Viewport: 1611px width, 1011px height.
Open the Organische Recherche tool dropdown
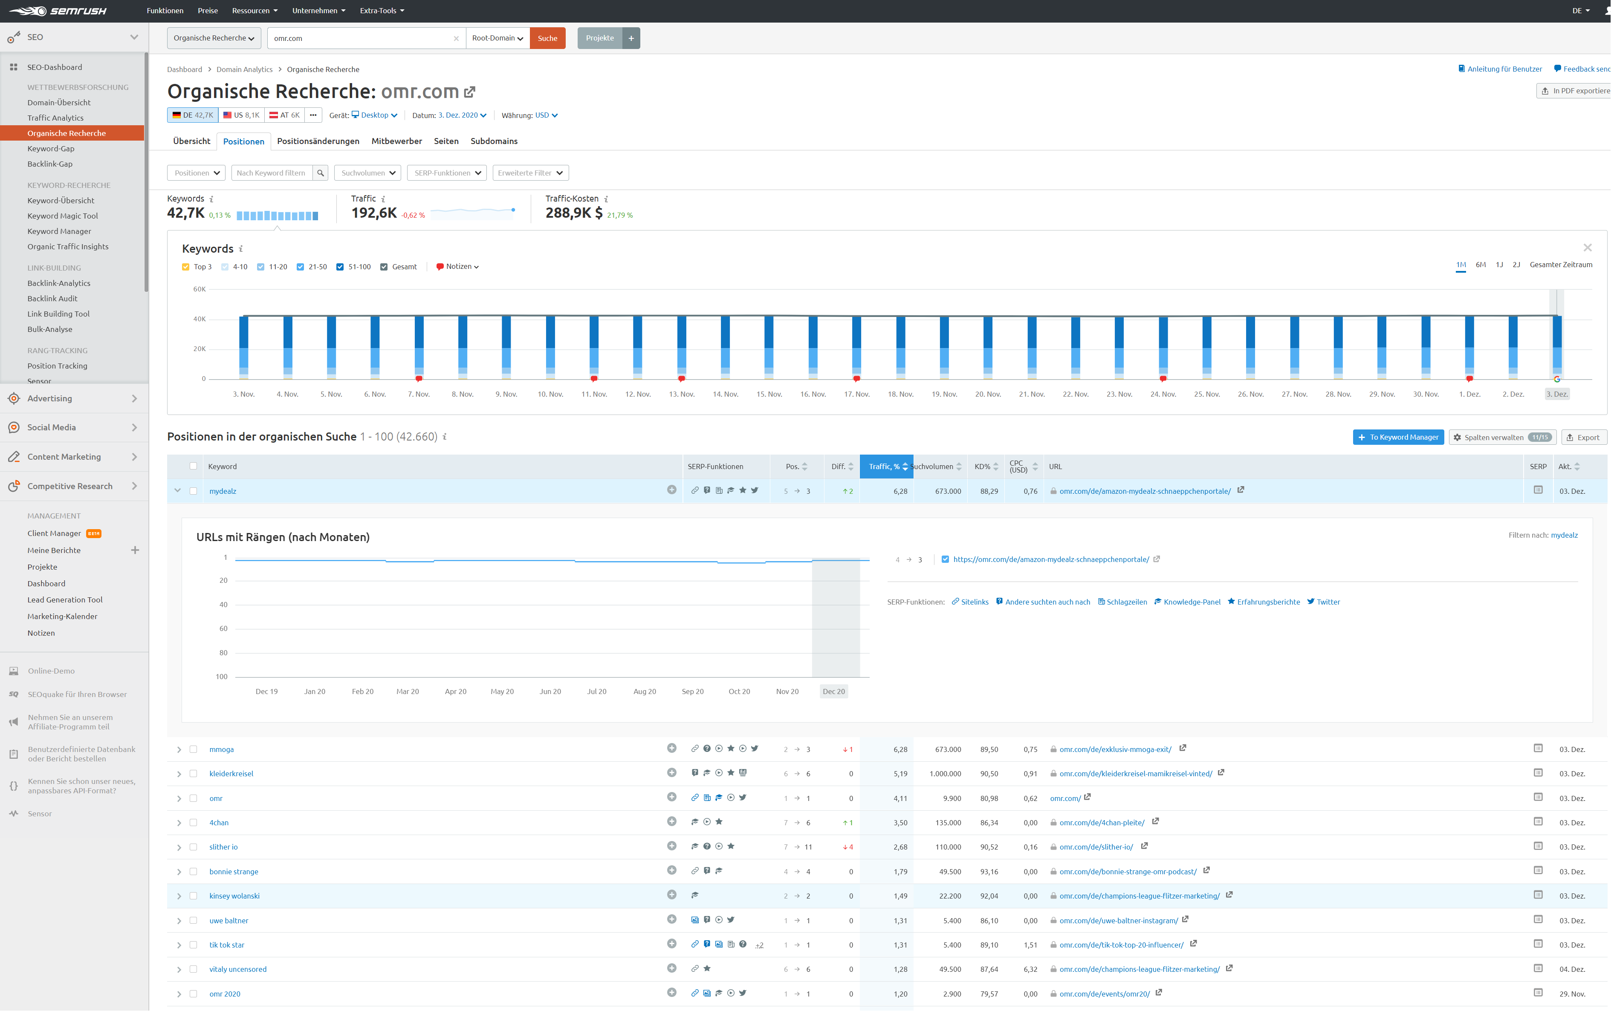214,38
